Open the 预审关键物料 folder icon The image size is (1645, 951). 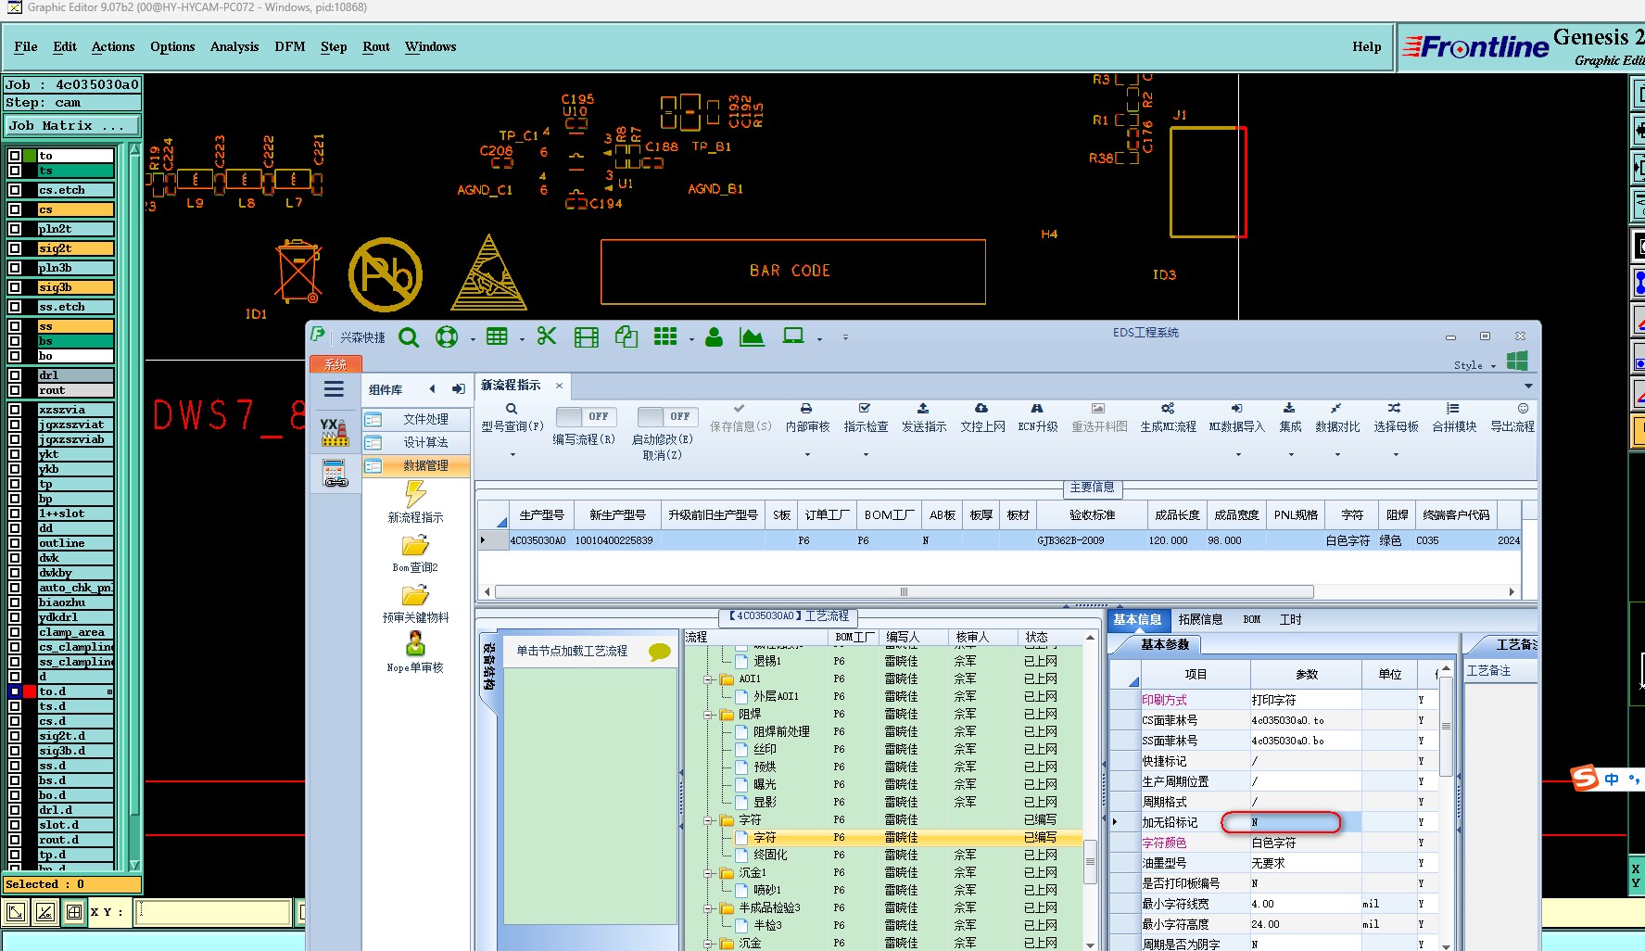point(415,595)
